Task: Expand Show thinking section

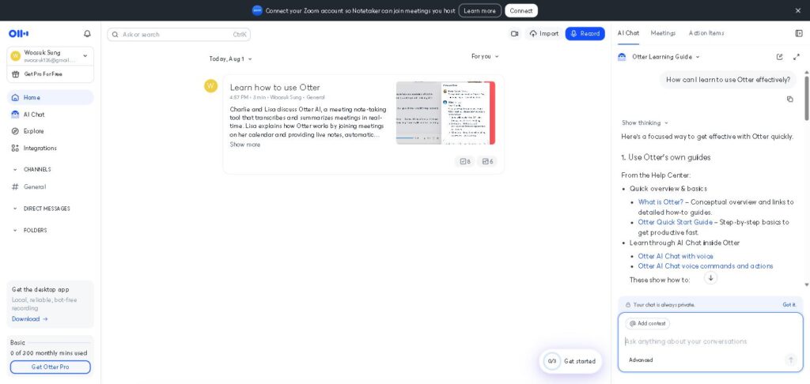Action: point(645,122)
